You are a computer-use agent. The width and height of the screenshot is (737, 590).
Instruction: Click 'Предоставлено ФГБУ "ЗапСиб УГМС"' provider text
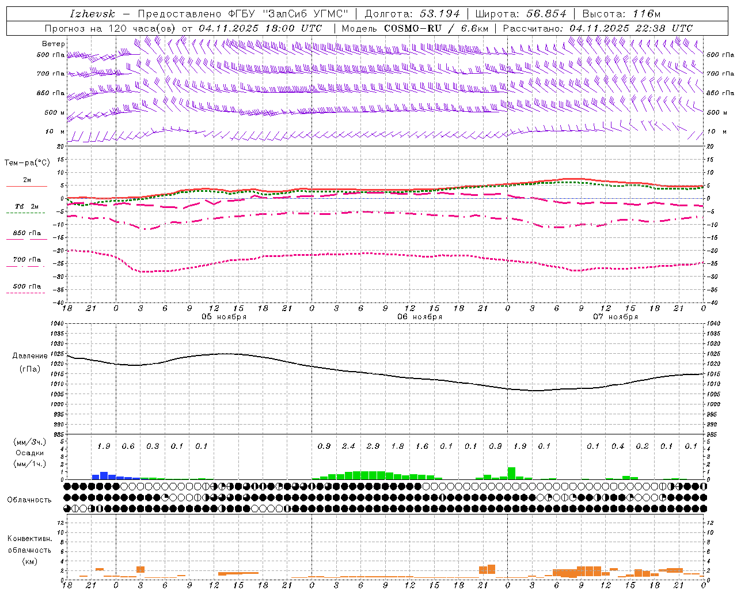tap(243, 14)
